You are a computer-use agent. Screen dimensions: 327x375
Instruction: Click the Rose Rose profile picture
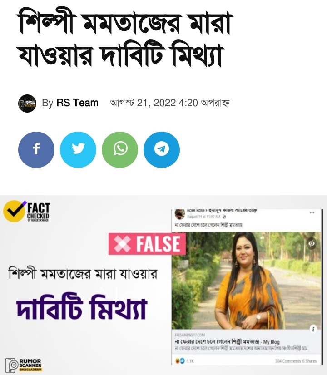(x=180, y=214)
